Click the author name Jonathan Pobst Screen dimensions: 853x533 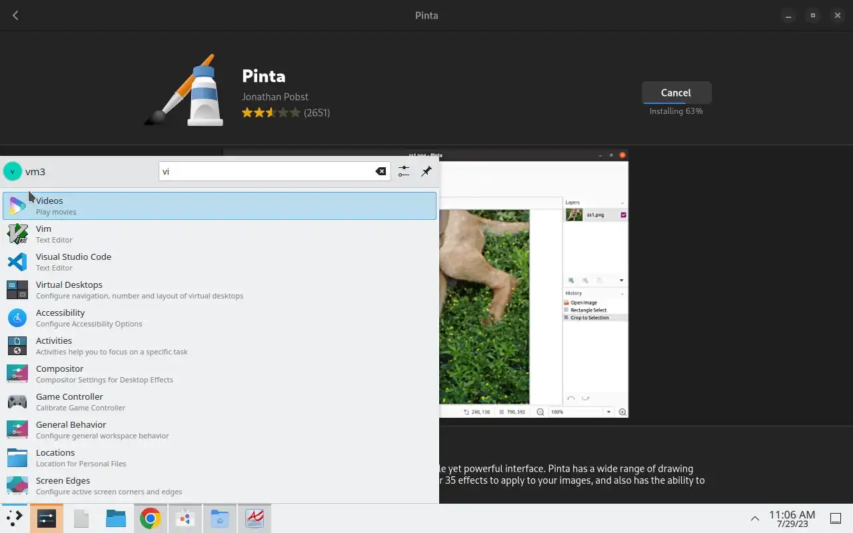coord(275,97)
